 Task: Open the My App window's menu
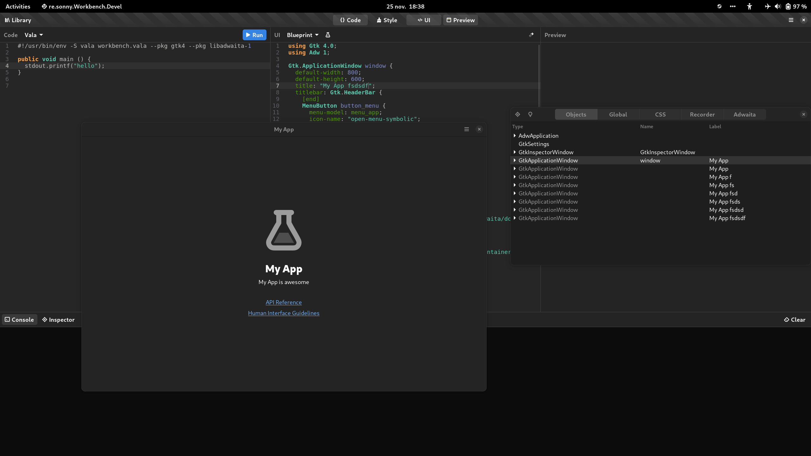(x=466, y=129)
